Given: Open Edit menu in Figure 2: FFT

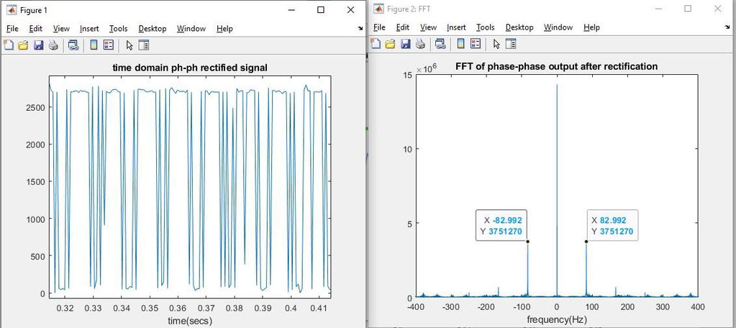Looking at the screenshot, I should coord(403,27).
